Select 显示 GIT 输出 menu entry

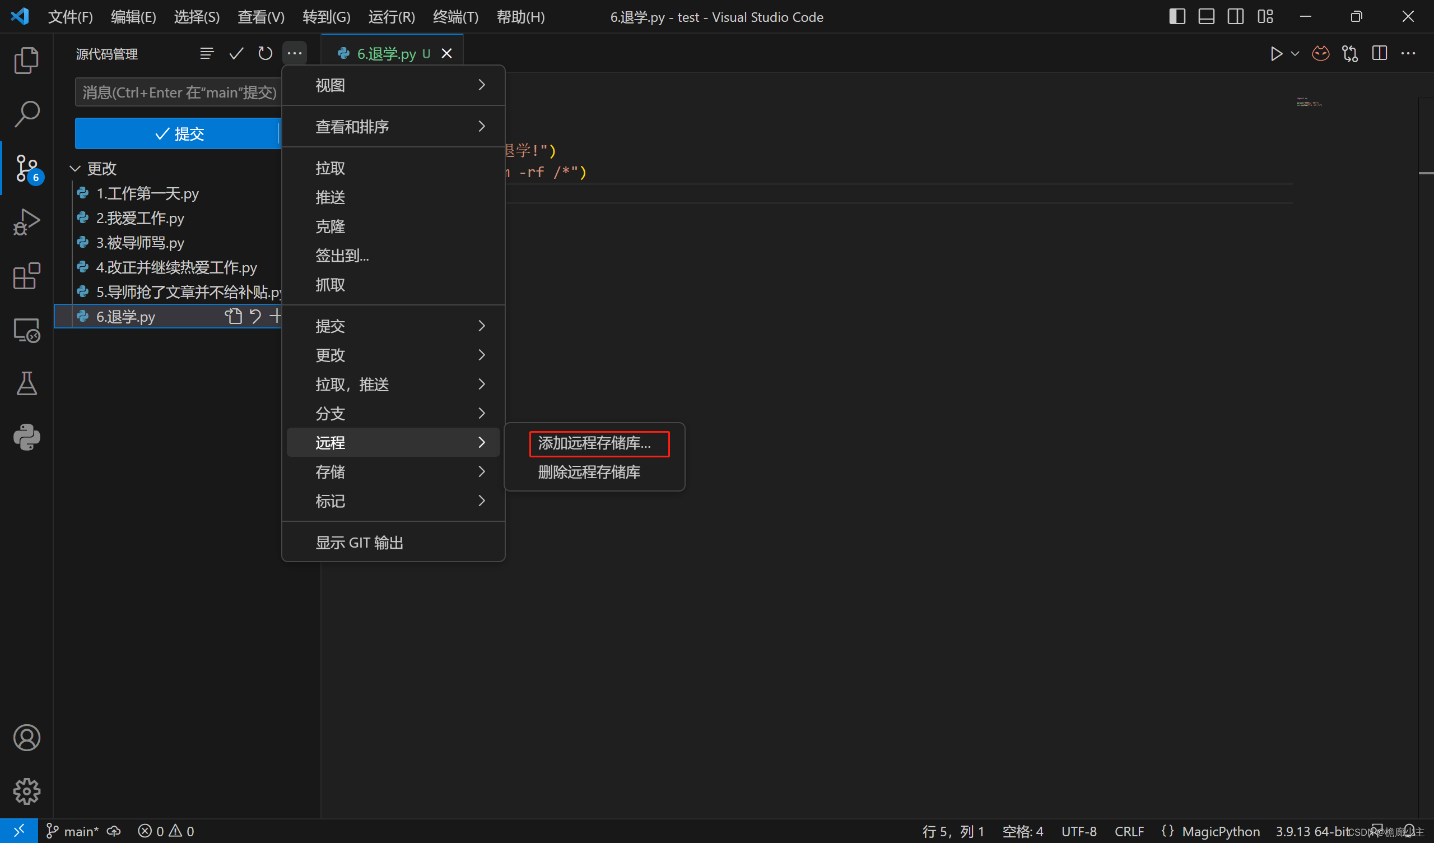(393, 542)
